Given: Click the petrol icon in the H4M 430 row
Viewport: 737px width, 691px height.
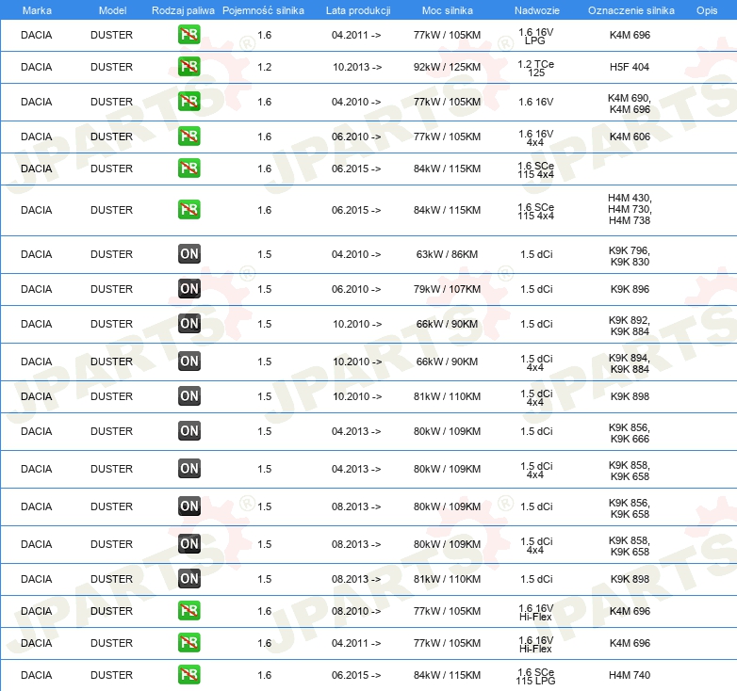Looking at the screenshot, I should (x=189, y=210).
